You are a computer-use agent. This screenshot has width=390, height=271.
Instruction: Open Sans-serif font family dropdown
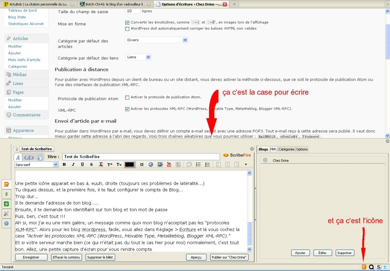36,165
